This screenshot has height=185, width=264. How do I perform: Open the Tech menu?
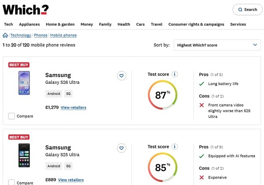point(8,24)
